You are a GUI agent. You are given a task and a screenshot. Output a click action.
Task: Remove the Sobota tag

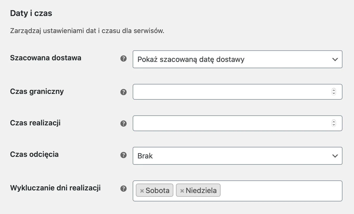click(x=142, y=191)
